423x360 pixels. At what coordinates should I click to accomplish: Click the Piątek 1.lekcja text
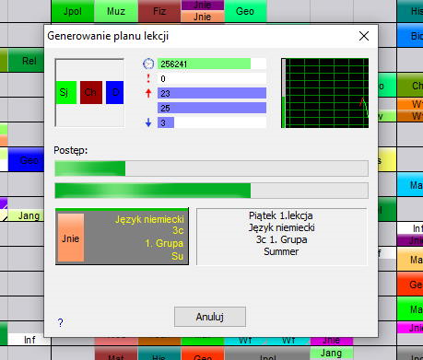click(x=281, y=215)
